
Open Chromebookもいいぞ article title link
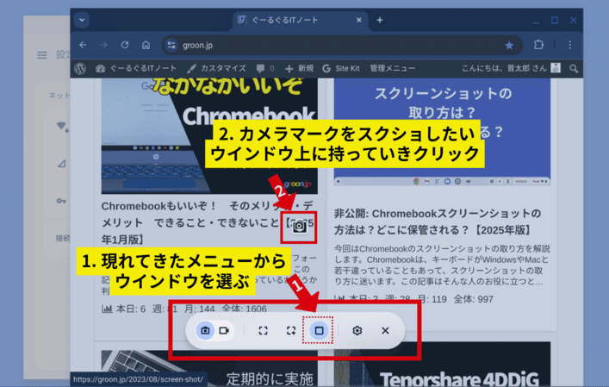click(x=208, y=222)
